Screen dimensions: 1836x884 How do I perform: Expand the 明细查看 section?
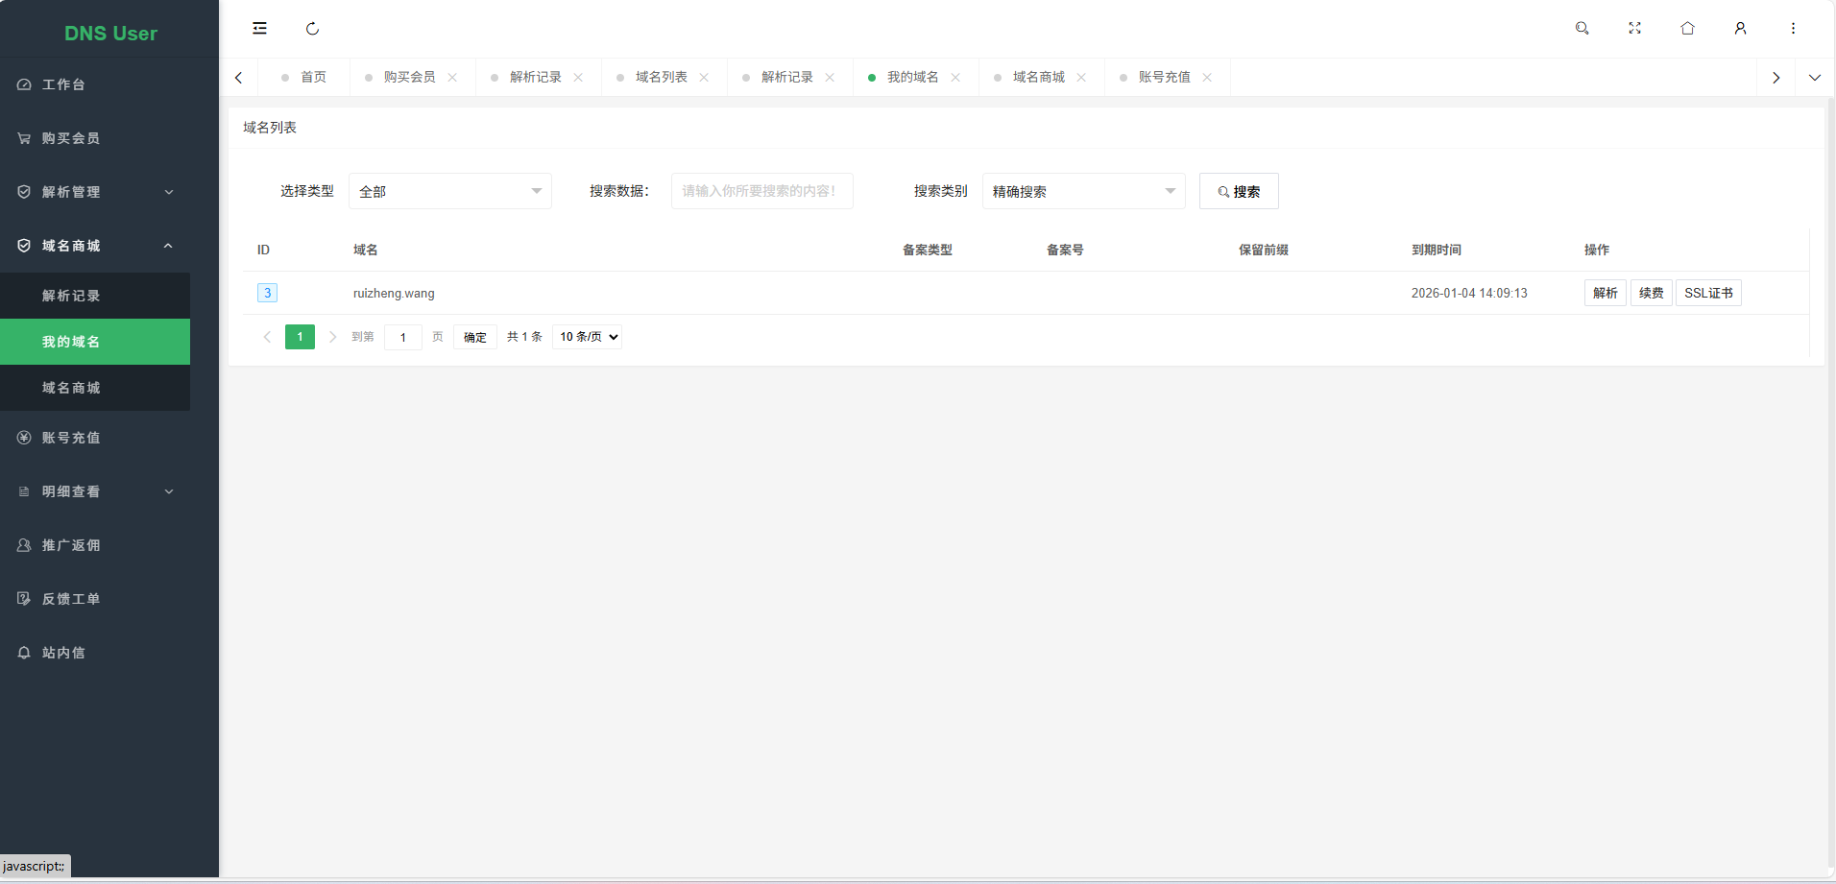tap(96, 491)
